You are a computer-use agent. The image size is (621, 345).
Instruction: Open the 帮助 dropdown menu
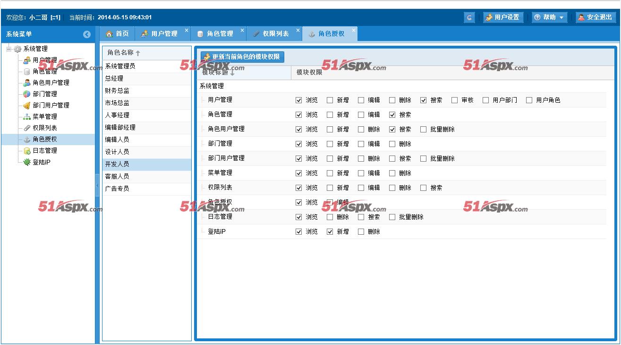pos(549,17)
